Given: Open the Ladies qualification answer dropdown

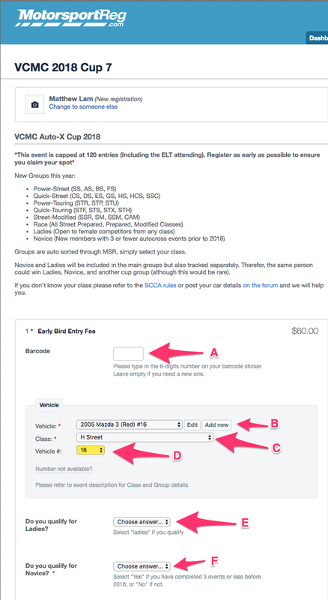Looking at the screenshot, I should 142,521.
